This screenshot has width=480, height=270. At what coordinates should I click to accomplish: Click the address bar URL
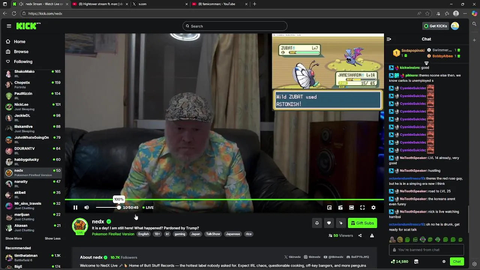(x=45, y=13)
